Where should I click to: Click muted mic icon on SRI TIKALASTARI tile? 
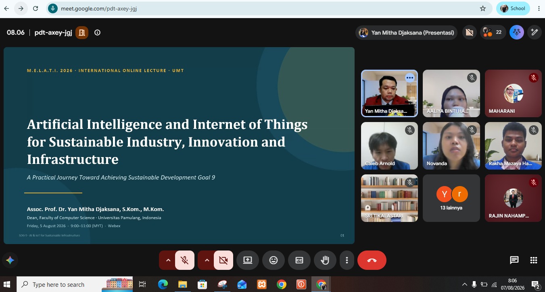[x=410, y=182]
